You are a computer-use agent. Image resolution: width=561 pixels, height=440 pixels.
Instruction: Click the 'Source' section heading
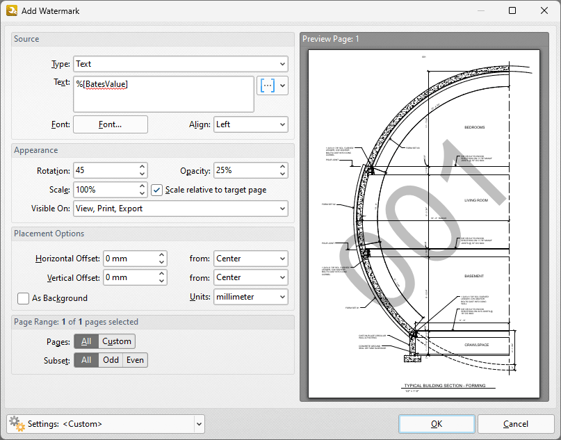pyautogui.click(x=26, y=39)
